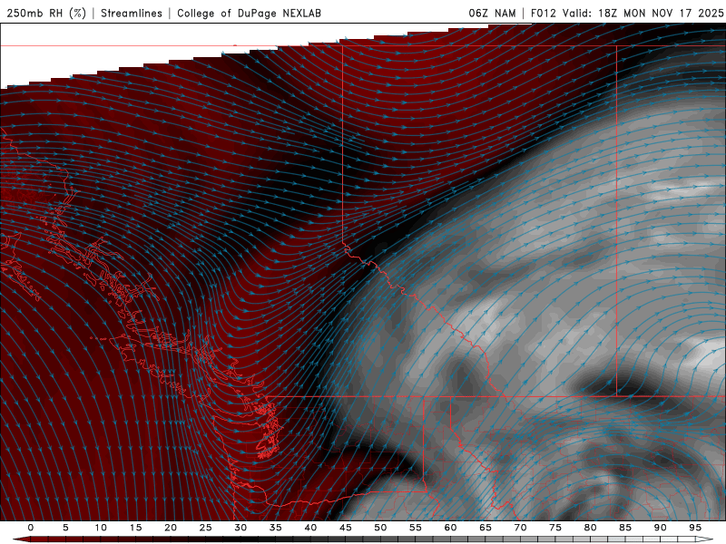Click the 'Streamlines' label in header
This screenshot has width=726, height=544.
pos(132,13)
